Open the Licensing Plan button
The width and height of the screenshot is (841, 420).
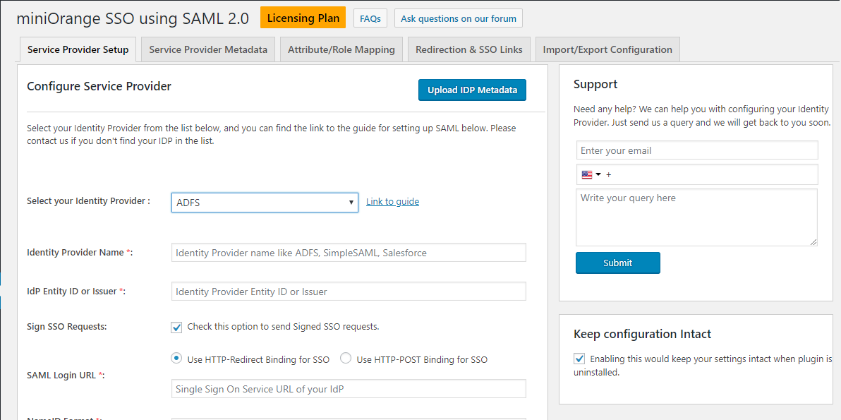(303, 18)
